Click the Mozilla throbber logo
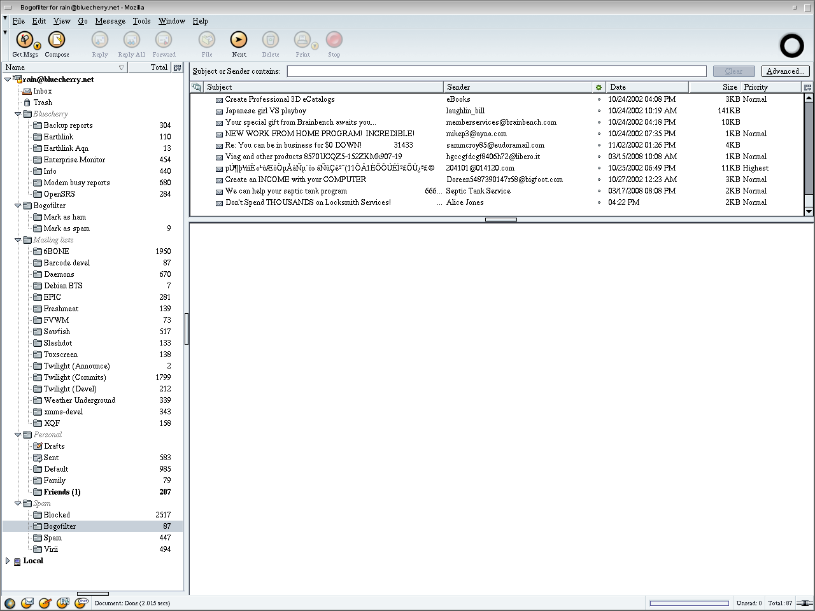815x611 pixels. (792, 46)
